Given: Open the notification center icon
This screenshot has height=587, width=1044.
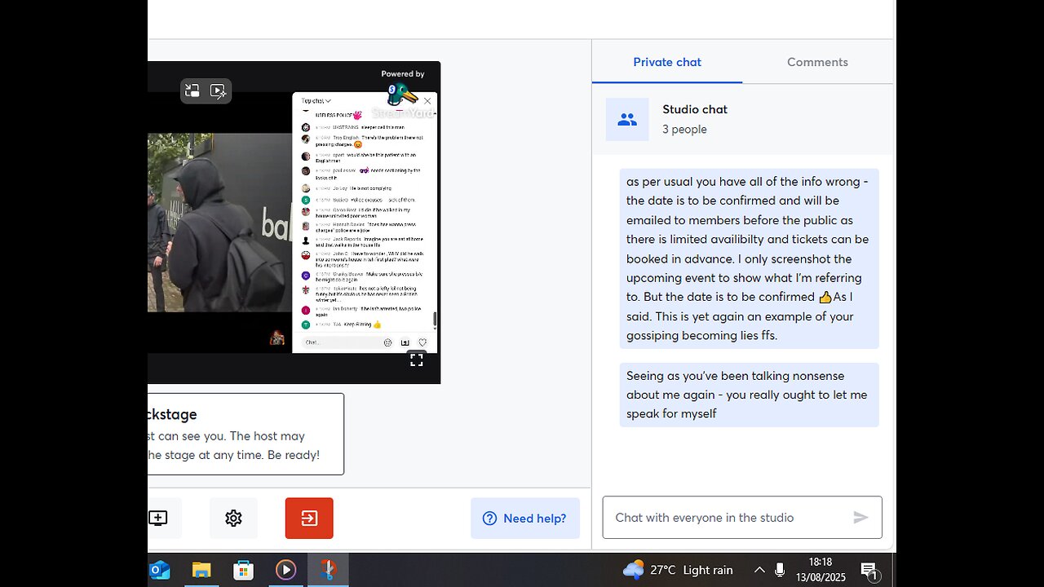Looking at the screenshot, I should click(x=869, y=571).
